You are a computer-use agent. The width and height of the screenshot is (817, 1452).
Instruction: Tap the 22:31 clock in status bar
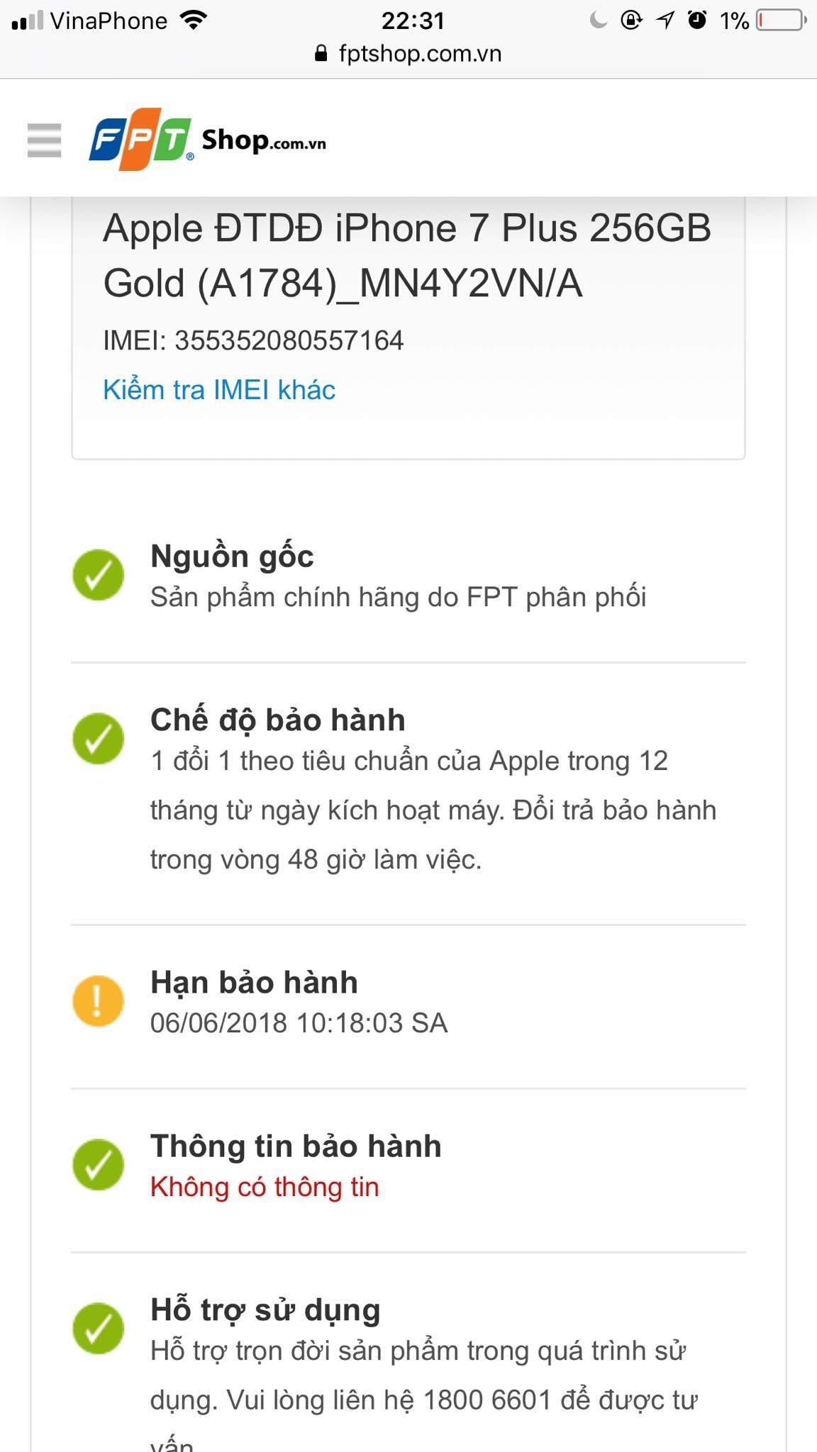click(x=413, y=21)
